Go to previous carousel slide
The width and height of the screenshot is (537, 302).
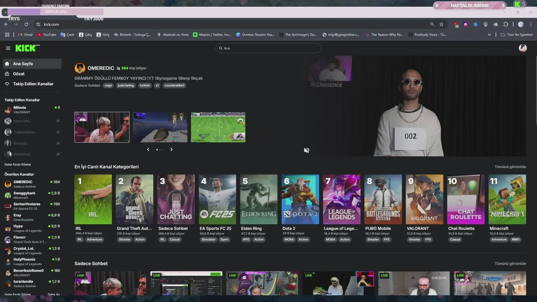(148, 149)
